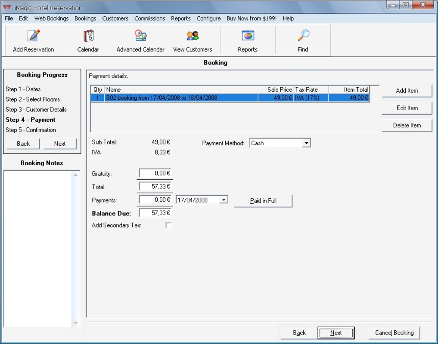Open the File menu
Screen dimensions: 438x344
[9, 18]
